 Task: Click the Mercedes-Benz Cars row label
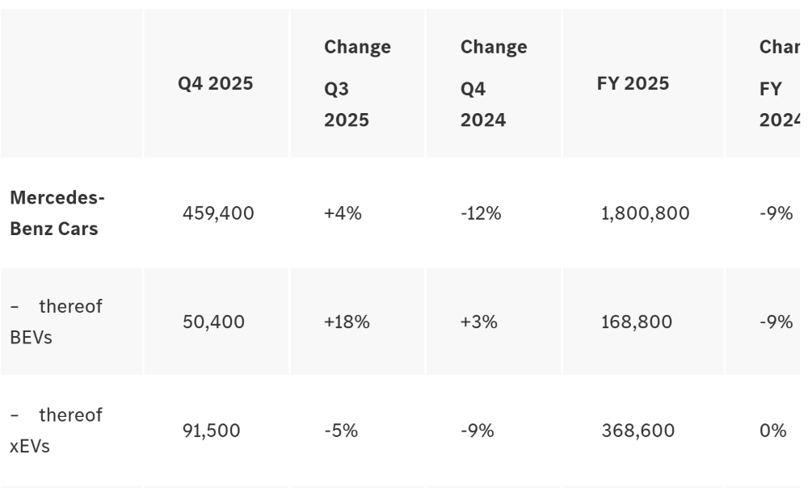click(58, 213)
